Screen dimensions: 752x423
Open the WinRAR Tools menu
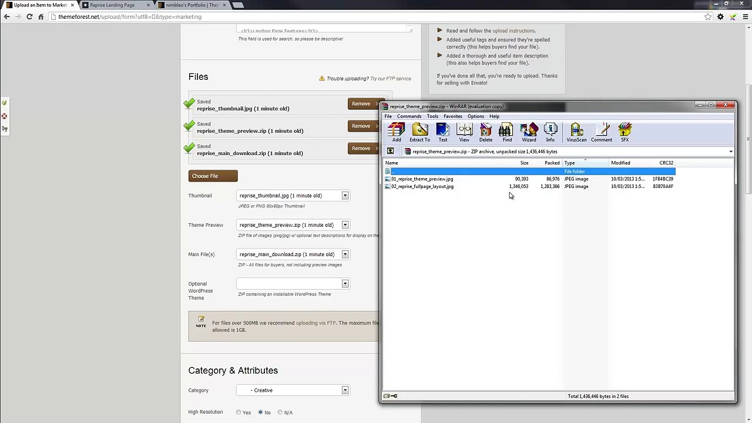(432, 116)
